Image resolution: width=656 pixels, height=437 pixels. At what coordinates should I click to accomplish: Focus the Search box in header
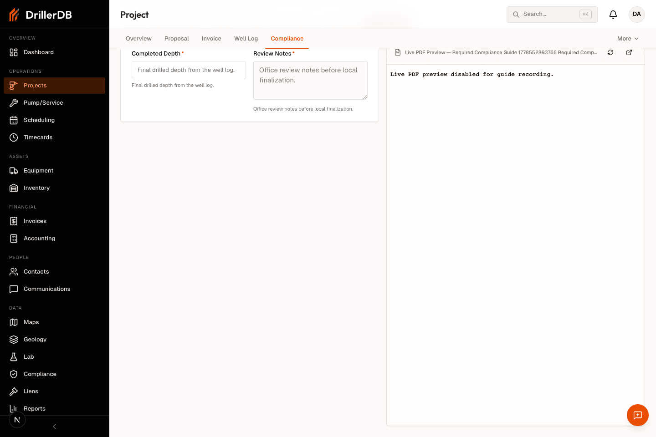click(552, 15)
